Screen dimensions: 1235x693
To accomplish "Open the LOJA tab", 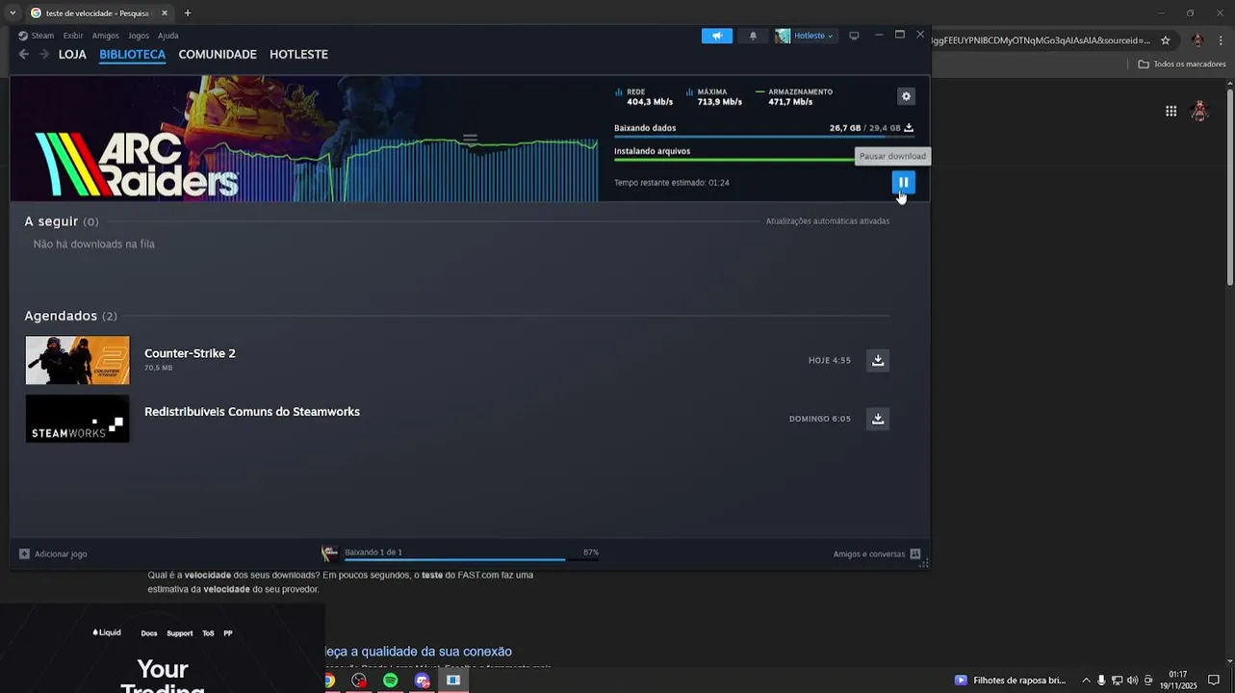I will click(x=72, y=55).
